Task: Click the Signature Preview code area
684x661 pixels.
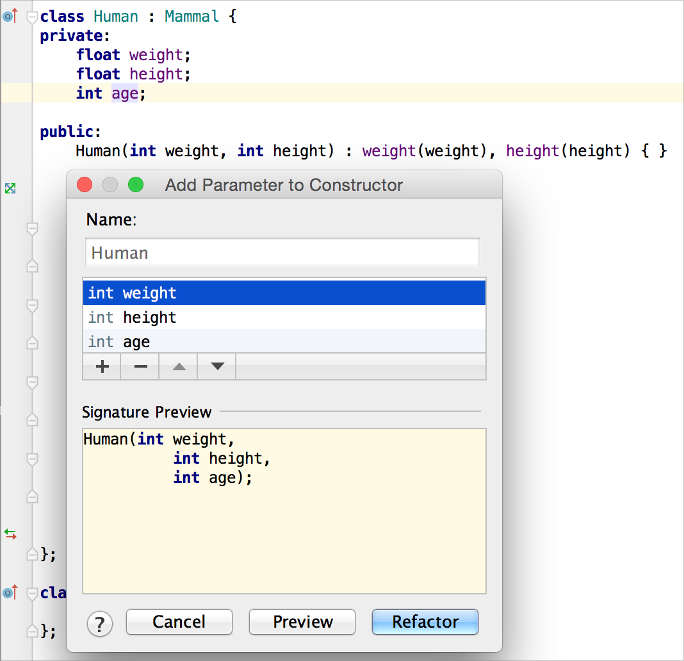Action: point(284,511)
